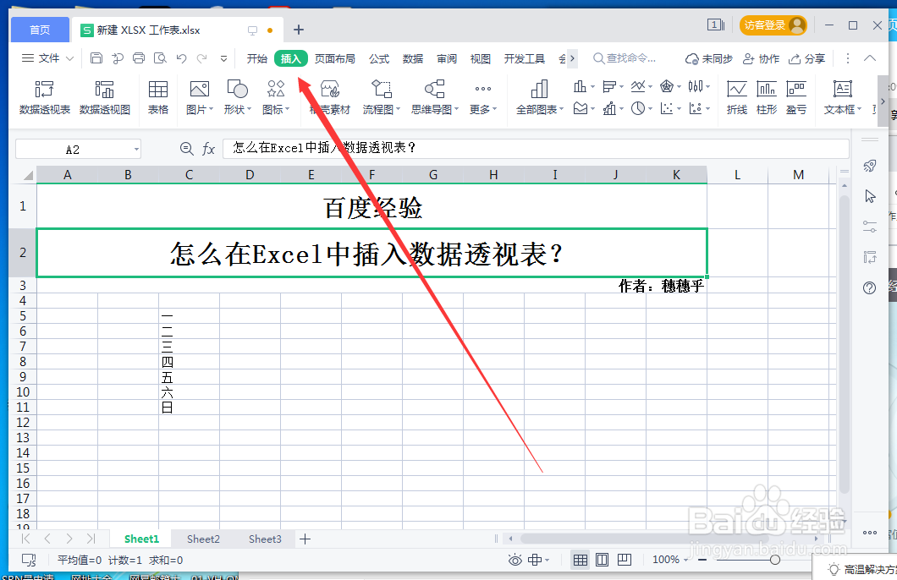The height and width of the screenshot is (580, 897).
Task: Enable reading mode via the eye icon
Action: click(x=515, y=559)
